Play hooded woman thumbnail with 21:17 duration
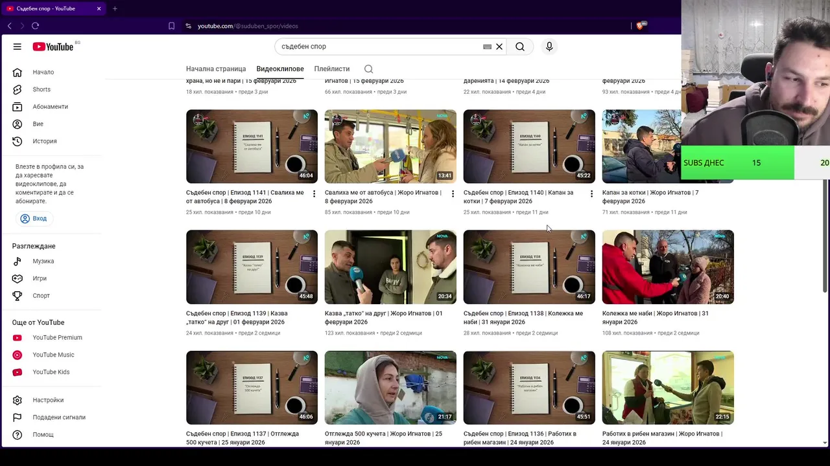 click(x=390, y=388)
